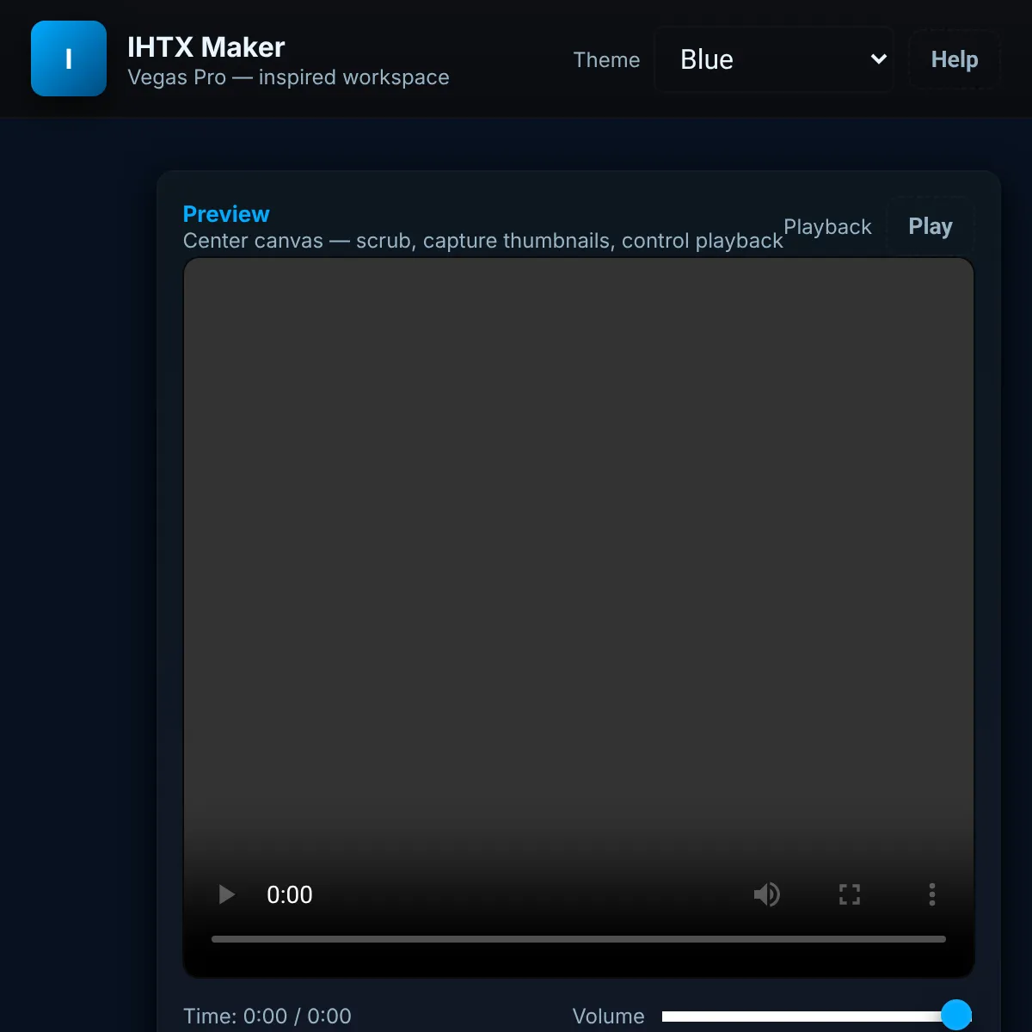1032x1032 pixels.
Task: Click the 'Center canvas — scrub' description text
Action: click(482, 241)
